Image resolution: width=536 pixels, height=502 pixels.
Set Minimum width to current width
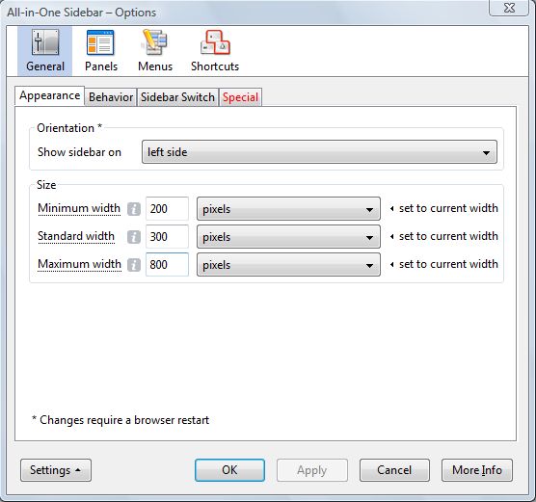point(444,208)
